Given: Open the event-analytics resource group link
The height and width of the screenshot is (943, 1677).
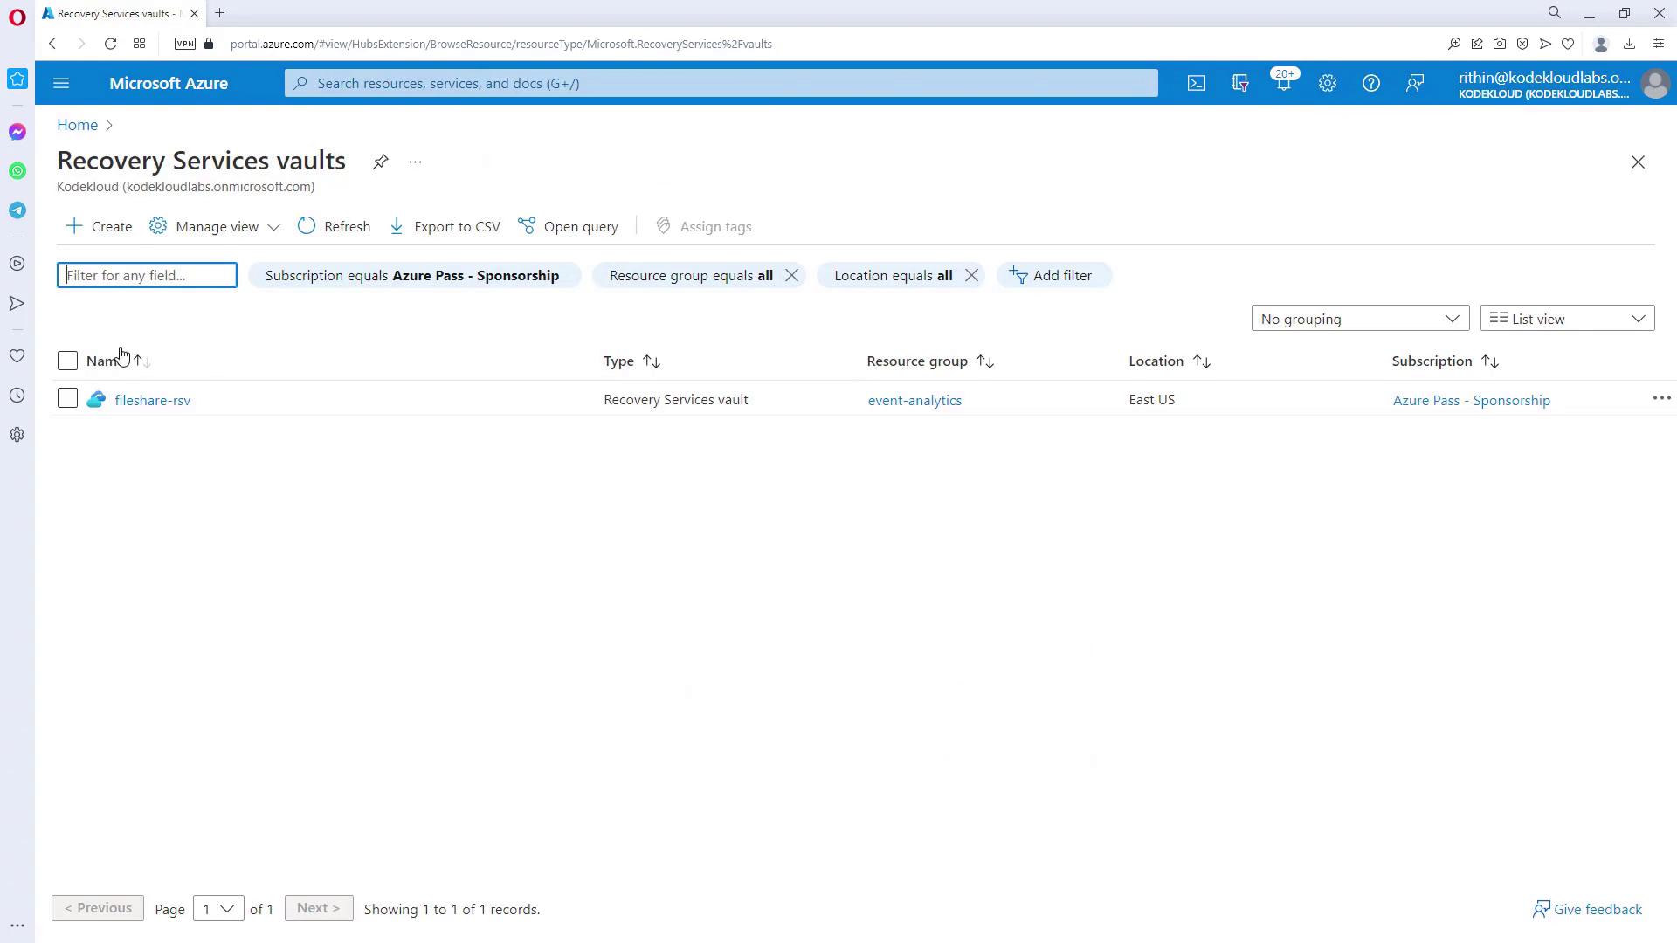Looking at the screenshot, I should (x=914, y=400).
